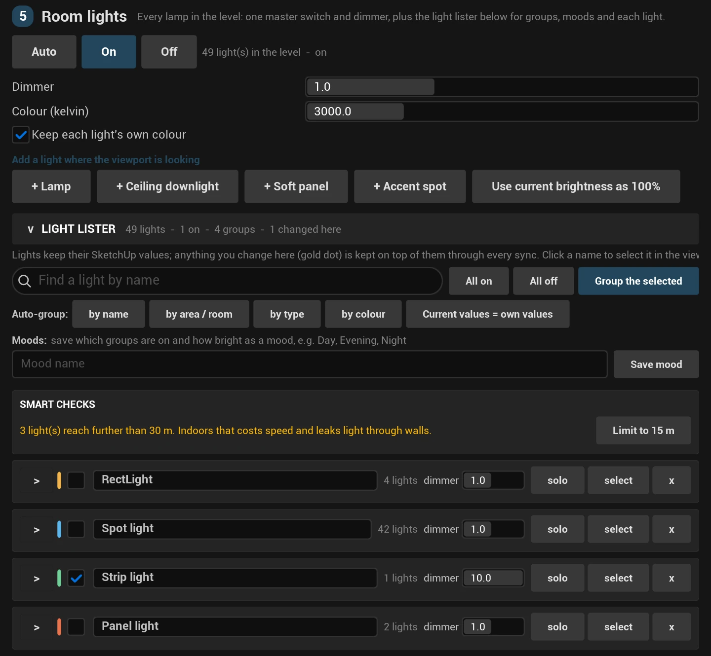Enable the Panel light group checkbox
Viewport: 711px width, 656px height.
pos(76,627)
